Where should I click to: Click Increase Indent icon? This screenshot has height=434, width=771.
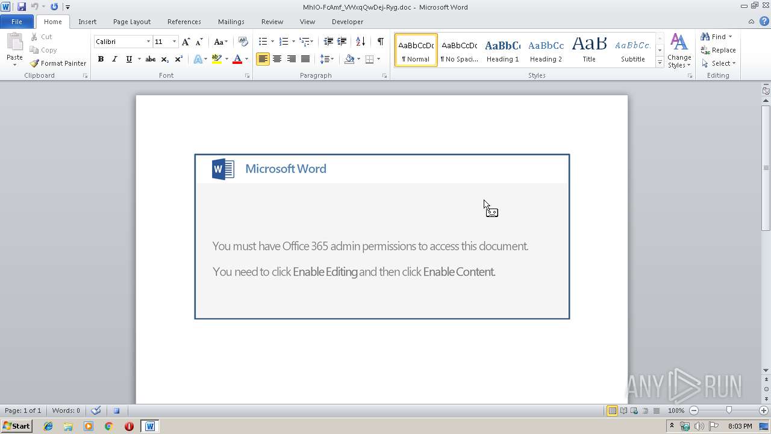342,42
